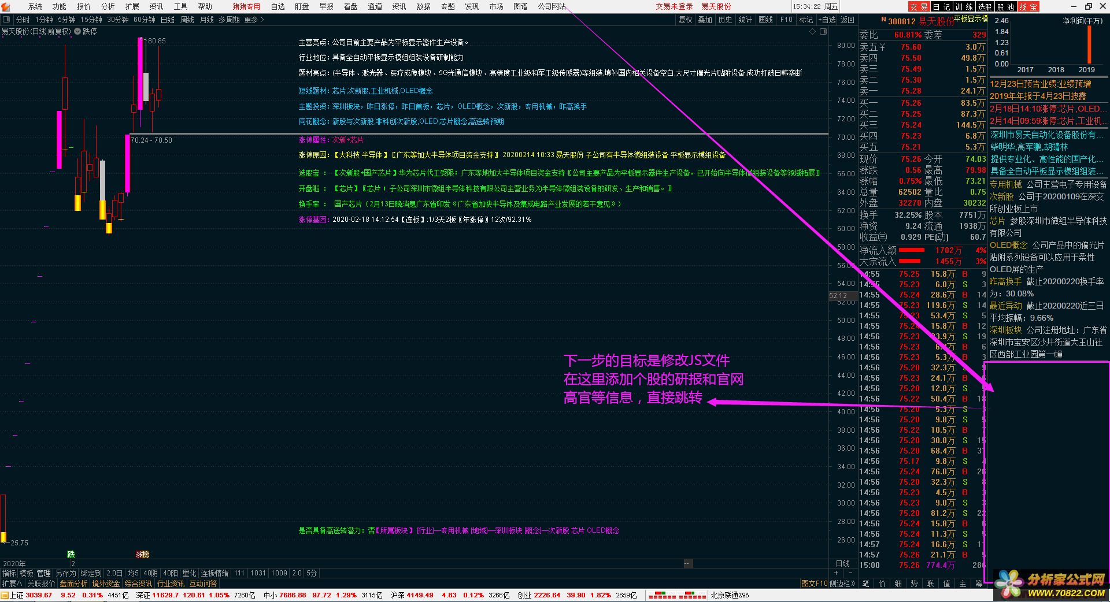Open the 系统 menu

point(35,6)
